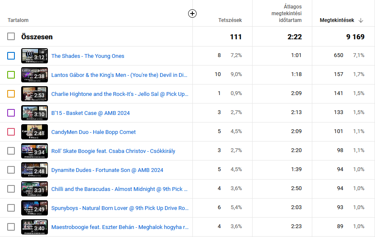The width and height of the screenshot is (375, 237).
Task: Tick the green Lantos Gábor row checkbox
Action: [x=11, y=75]
